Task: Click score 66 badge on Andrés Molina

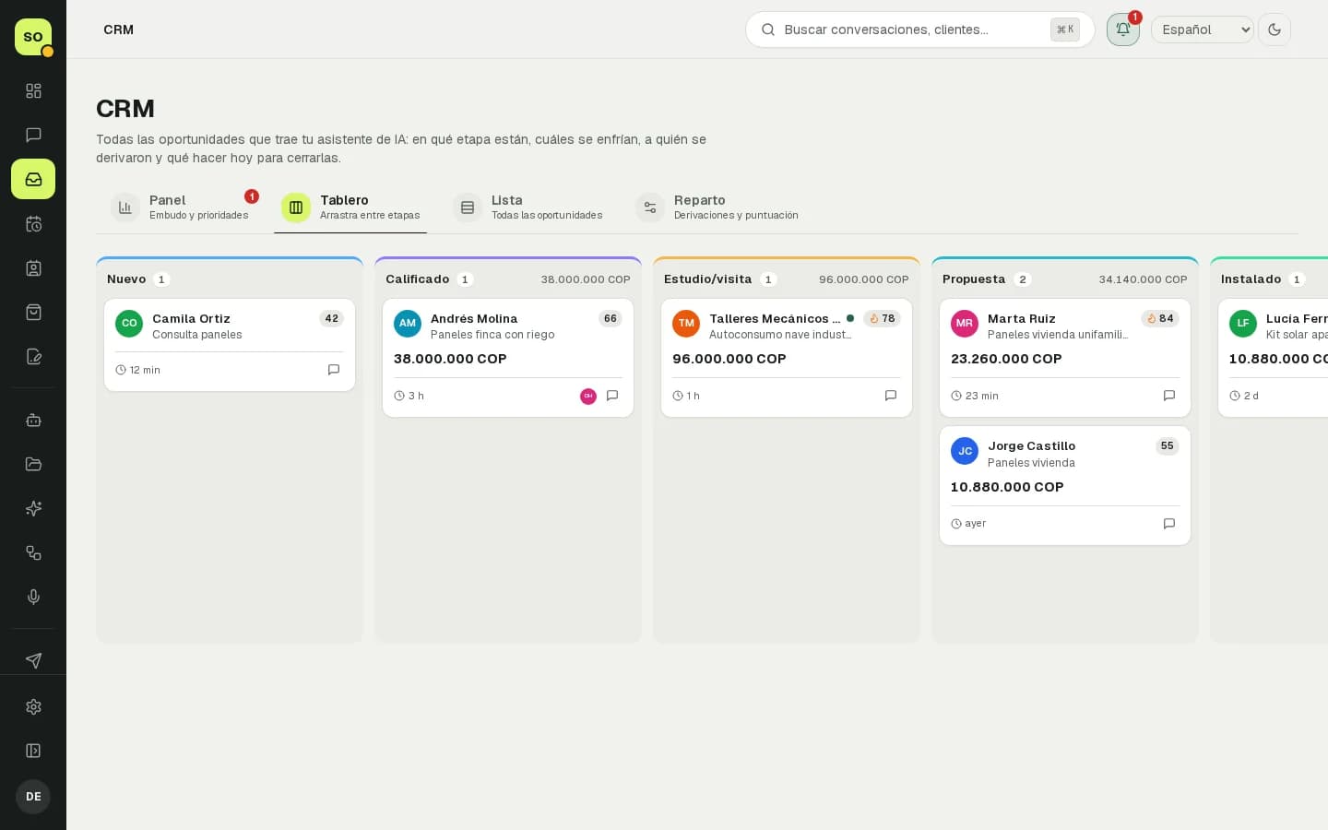Action: pyautogui.click(x=611, y=319)
